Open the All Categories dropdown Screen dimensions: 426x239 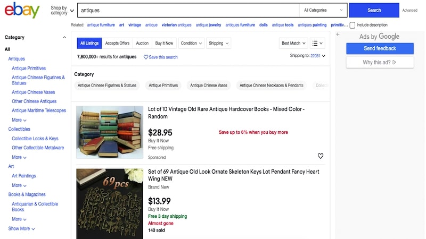(x=323, y=10)
